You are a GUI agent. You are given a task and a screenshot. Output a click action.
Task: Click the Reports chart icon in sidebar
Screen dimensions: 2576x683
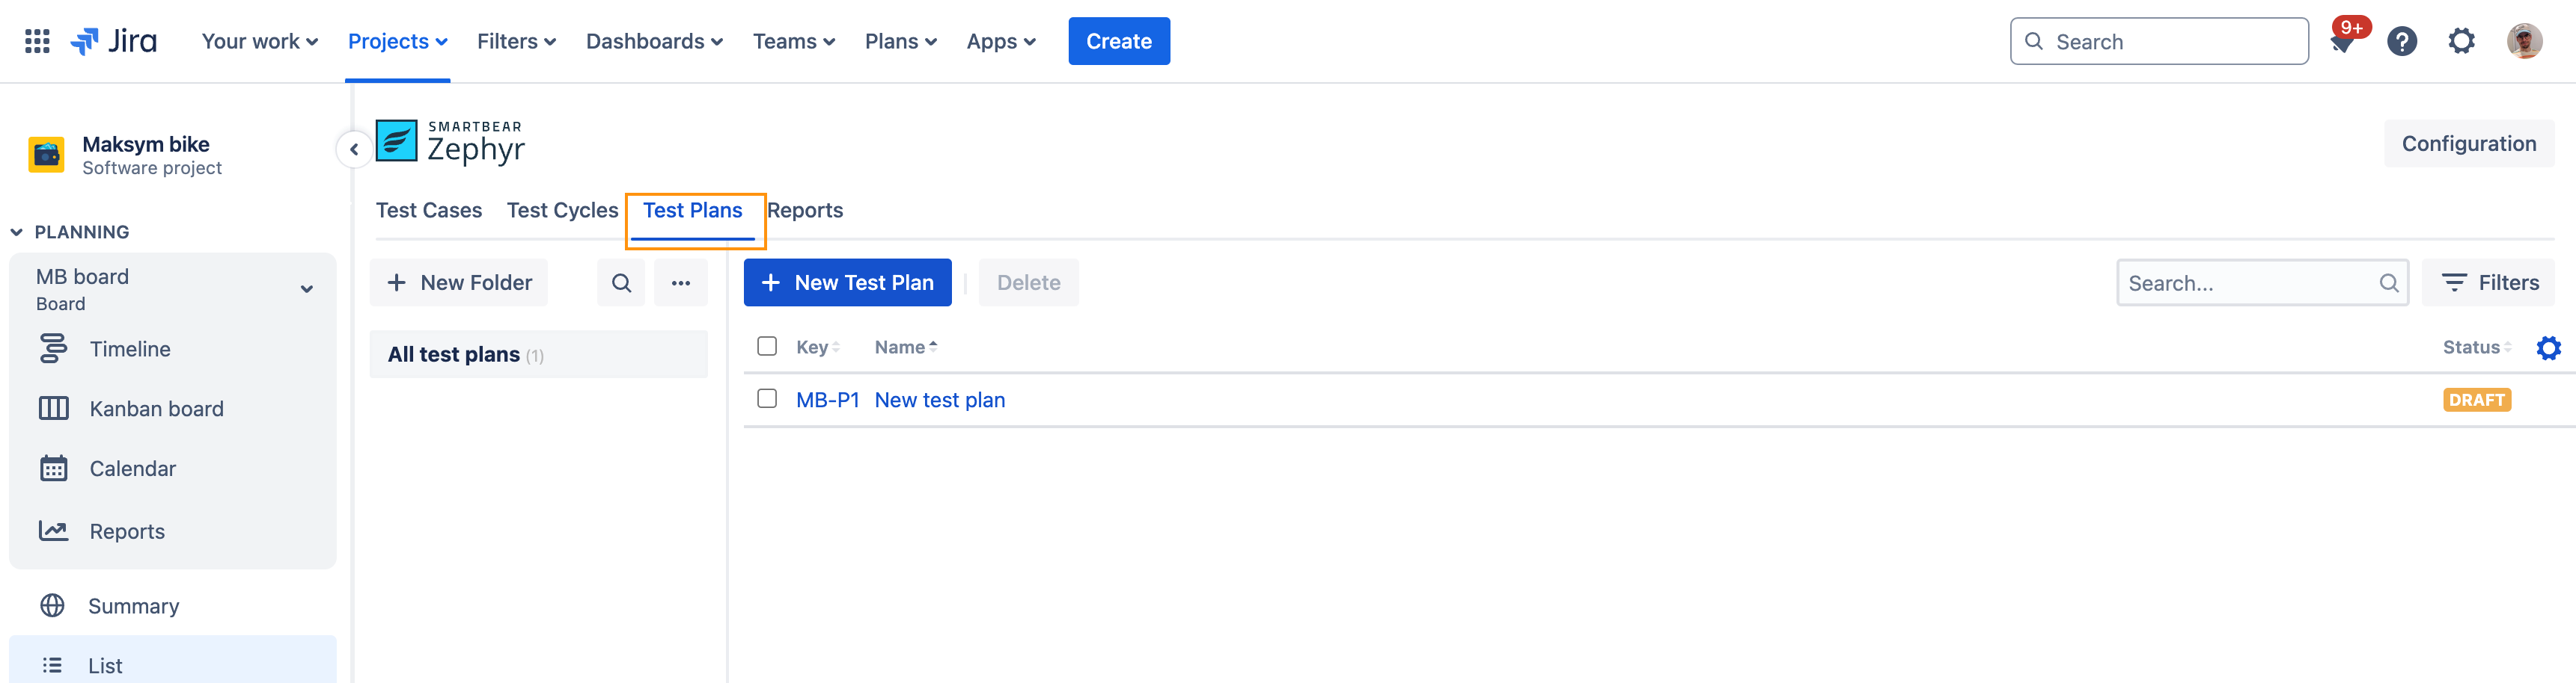55,531
